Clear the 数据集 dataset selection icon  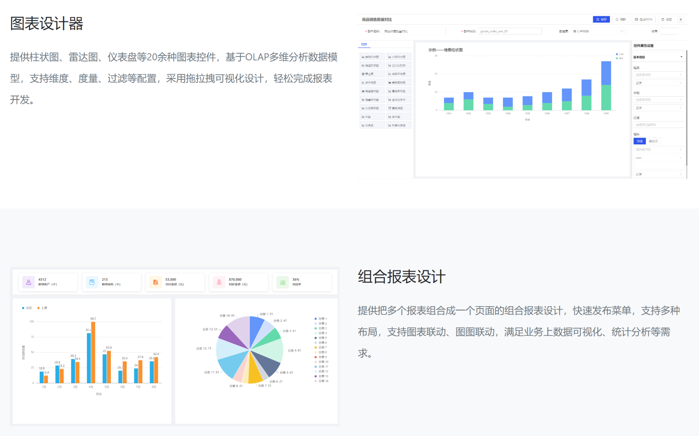[622, 31]
